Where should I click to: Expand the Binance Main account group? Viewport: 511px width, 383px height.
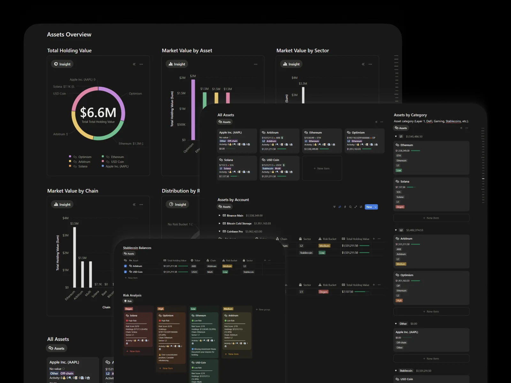tap(219, 215)
